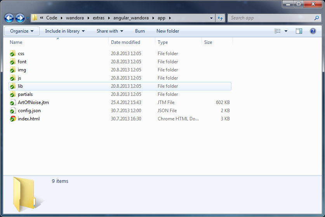This screenshot has height=217, width=325.
Task: Click the Search app input field
Action: tap(270, 18)
